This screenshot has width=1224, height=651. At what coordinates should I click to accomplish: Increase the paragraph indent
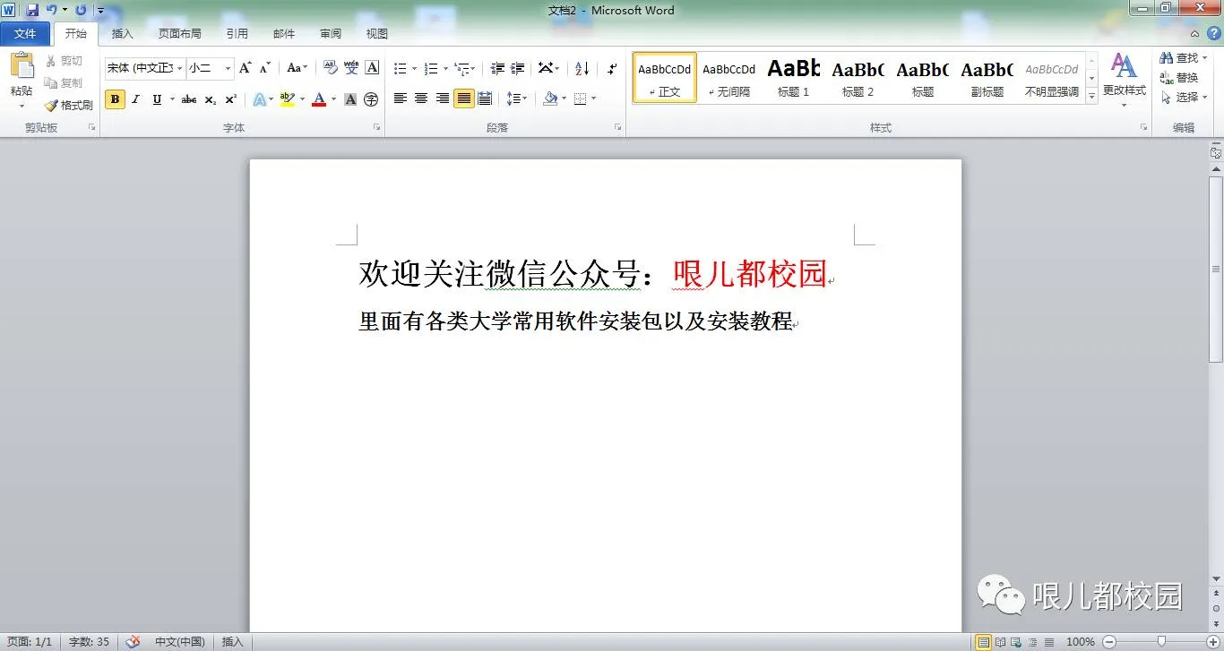coord(518,68)
